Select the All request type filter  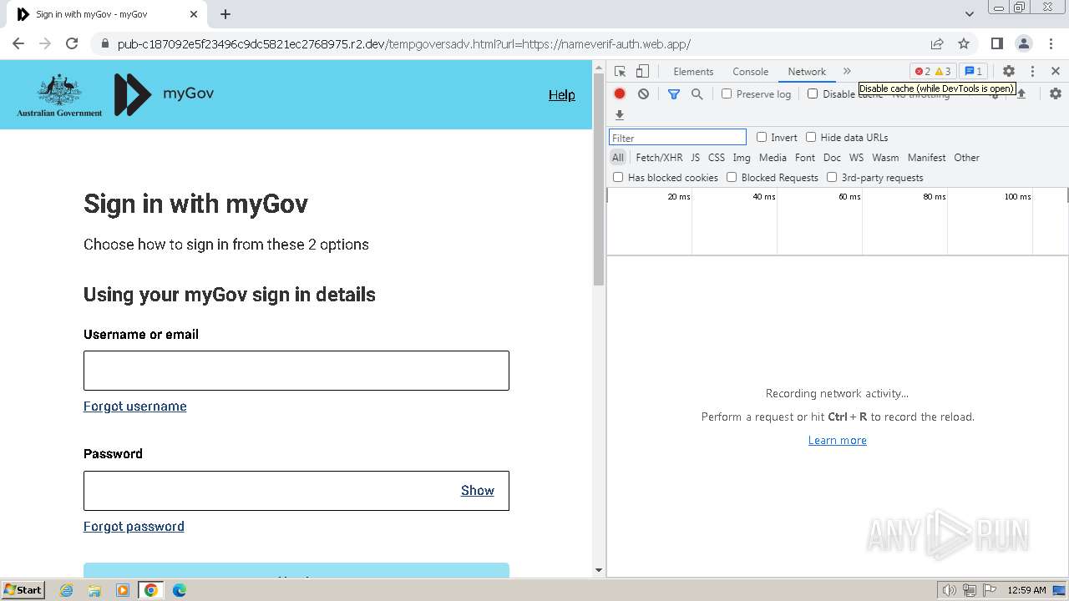point(618,158)
